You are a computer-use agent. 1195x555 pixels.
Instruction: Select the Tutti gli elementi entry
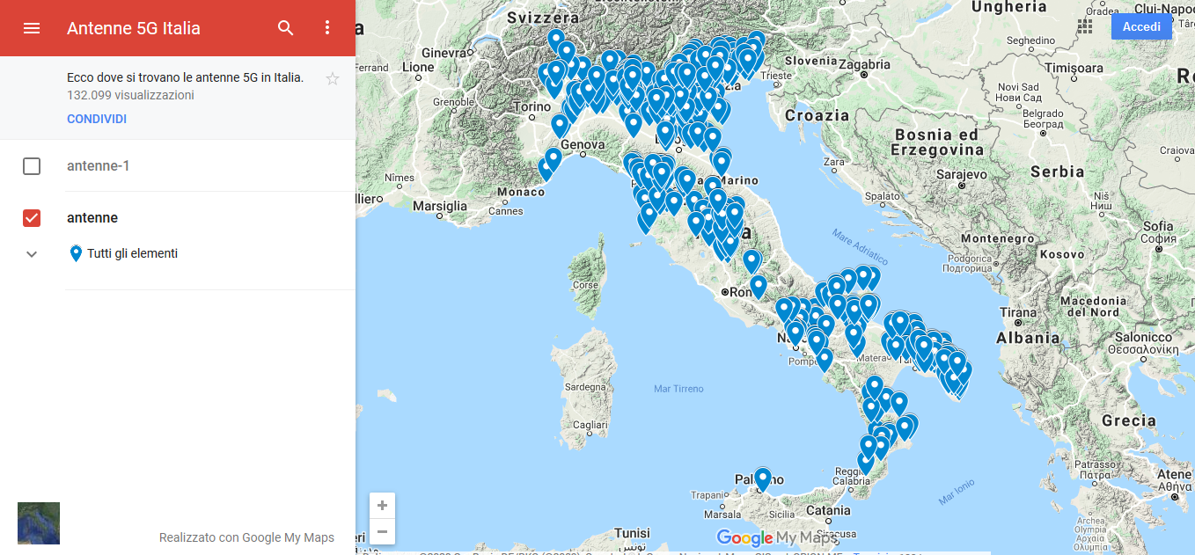pos(132,254)
